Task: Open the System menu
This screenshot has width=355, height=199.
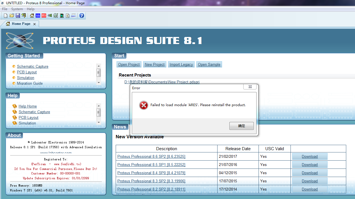Action: pyautogui.click(x=17, y=9)
